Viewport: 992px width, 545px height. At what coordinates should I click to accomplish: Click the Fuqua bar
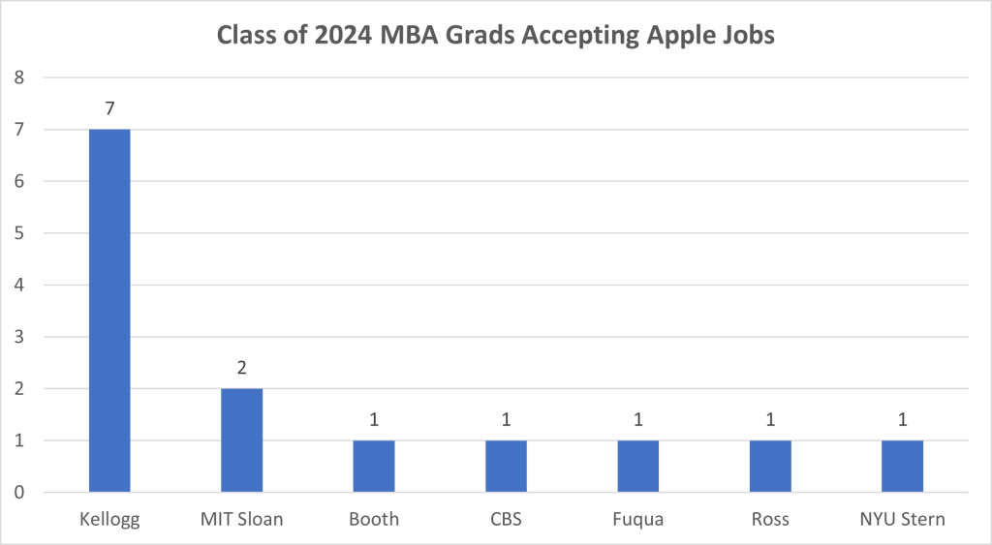pyautogui.click(x=637, y=467)
